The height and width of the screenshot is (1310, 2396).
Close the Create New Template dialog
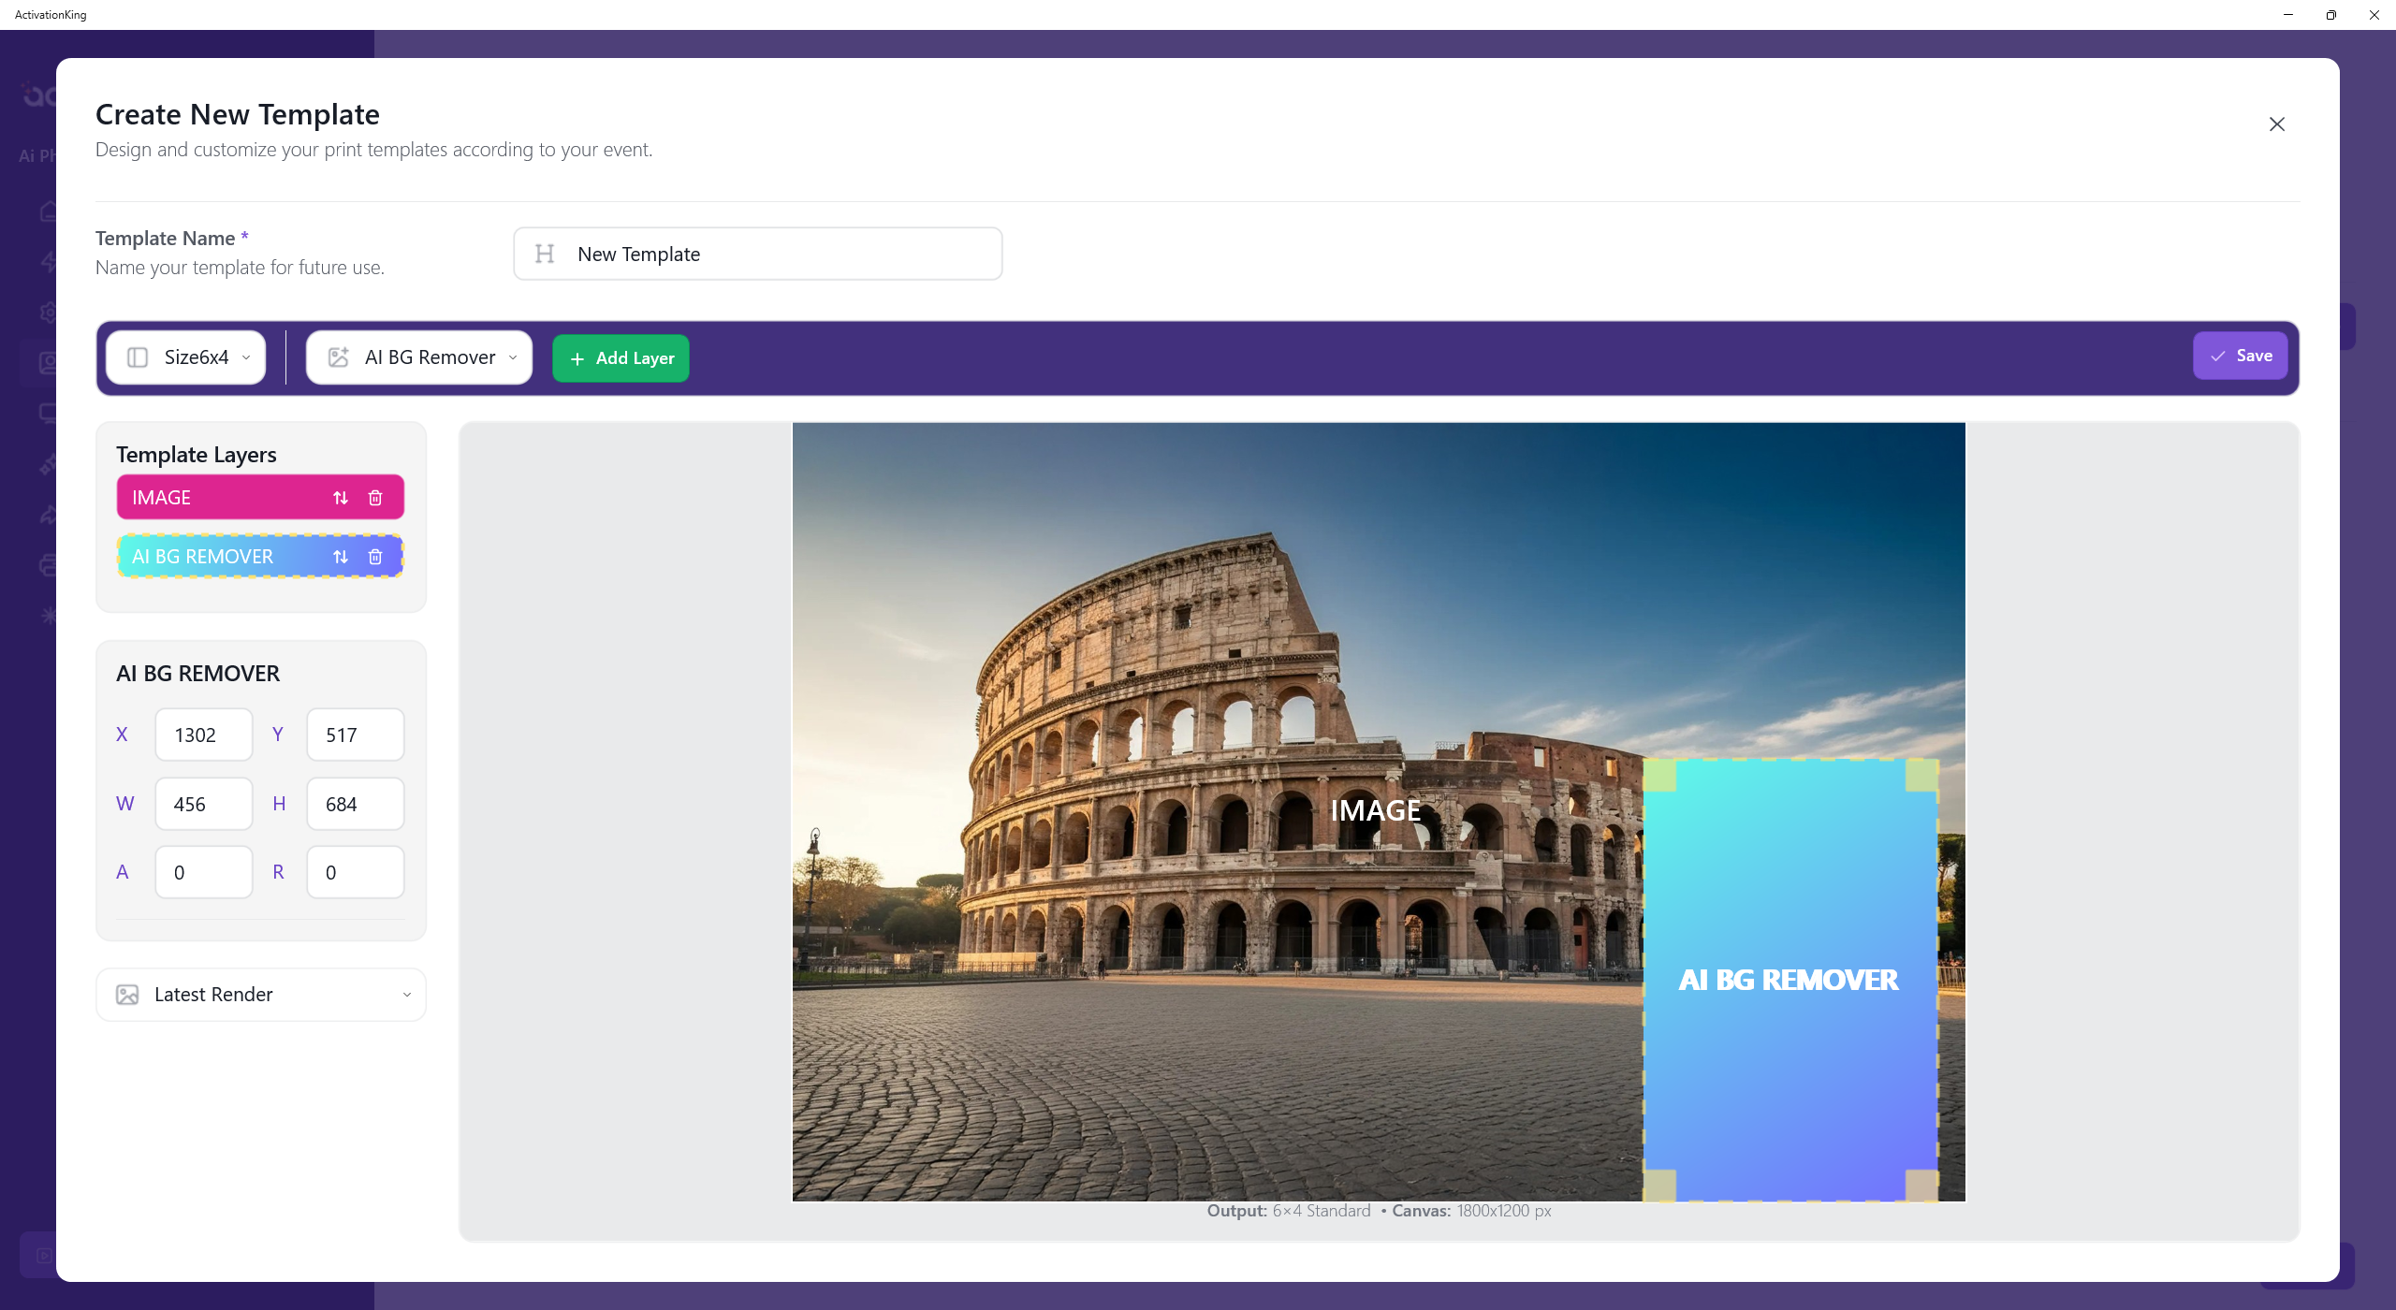[x=2276, y=124]
